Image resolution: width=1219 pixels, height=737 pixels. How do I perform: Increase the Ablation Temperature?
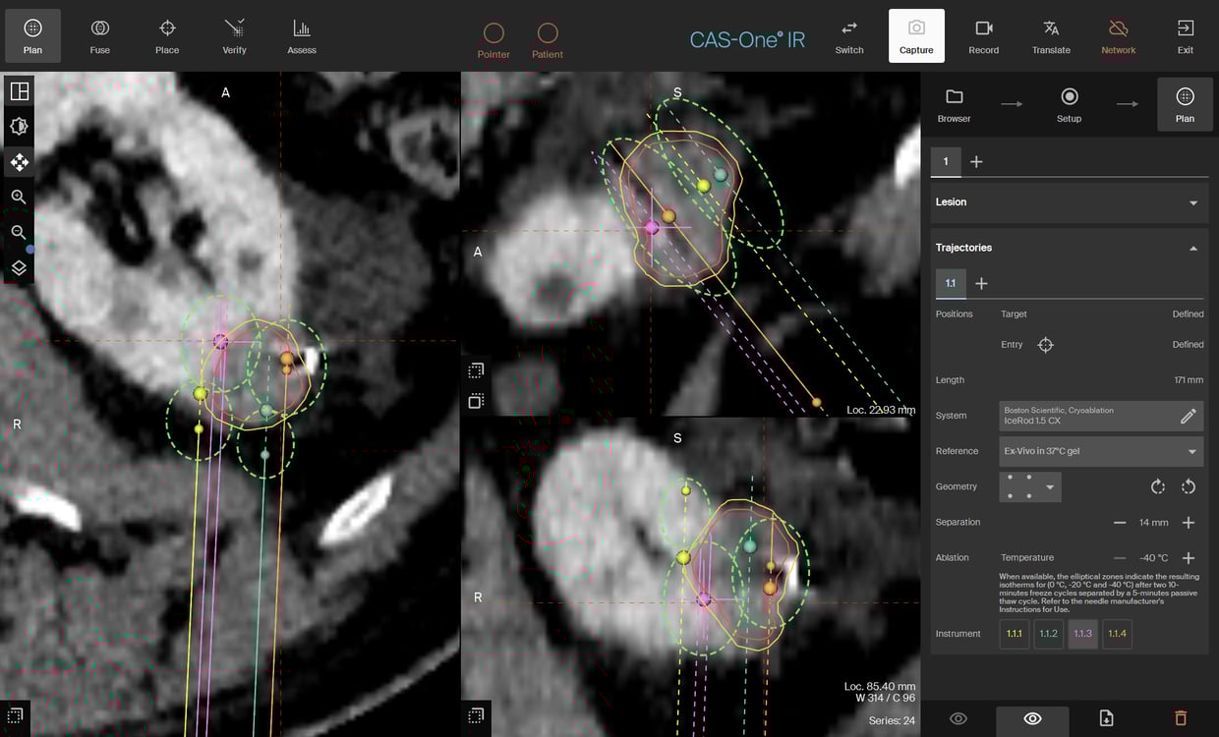[x=1189, y=558]
